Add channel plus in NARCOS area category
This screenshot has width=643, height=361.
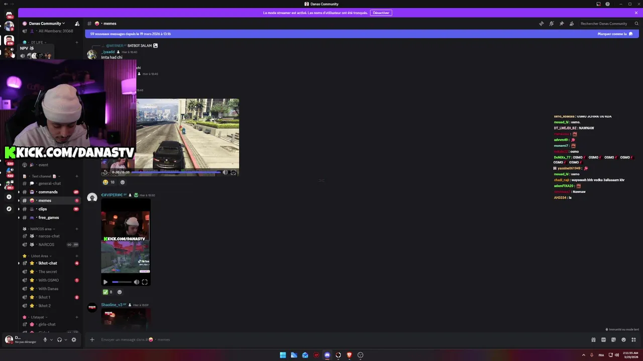point(77,229)
